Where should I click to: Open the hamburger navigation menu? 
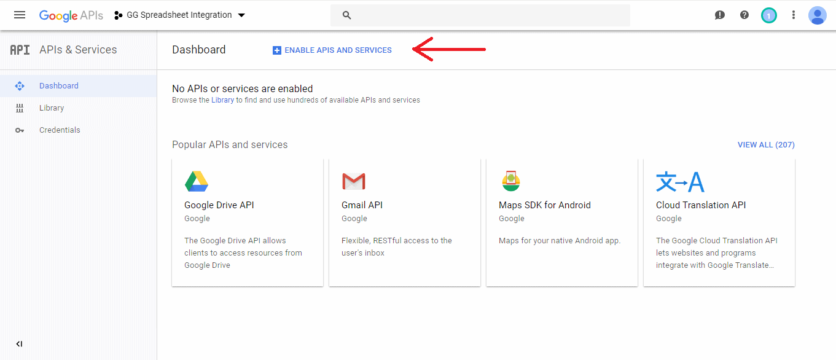(x=20, y=15)
